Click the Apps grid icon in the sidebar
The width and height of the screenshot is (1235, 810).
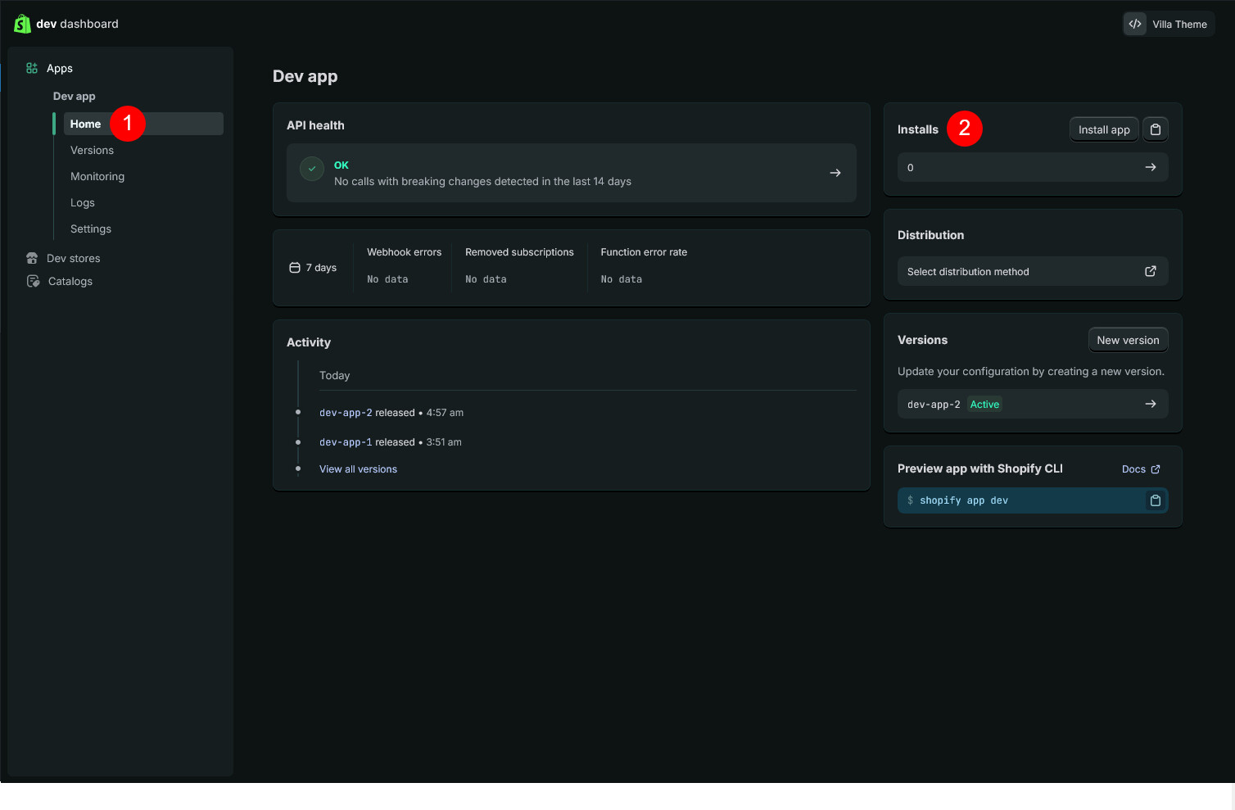point(32,69)
